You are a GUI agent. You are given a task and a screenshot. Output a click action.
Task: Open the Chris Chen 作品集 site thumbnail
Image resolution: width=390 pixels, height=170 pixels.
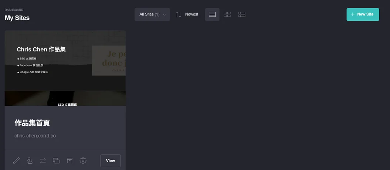(65, 68)
